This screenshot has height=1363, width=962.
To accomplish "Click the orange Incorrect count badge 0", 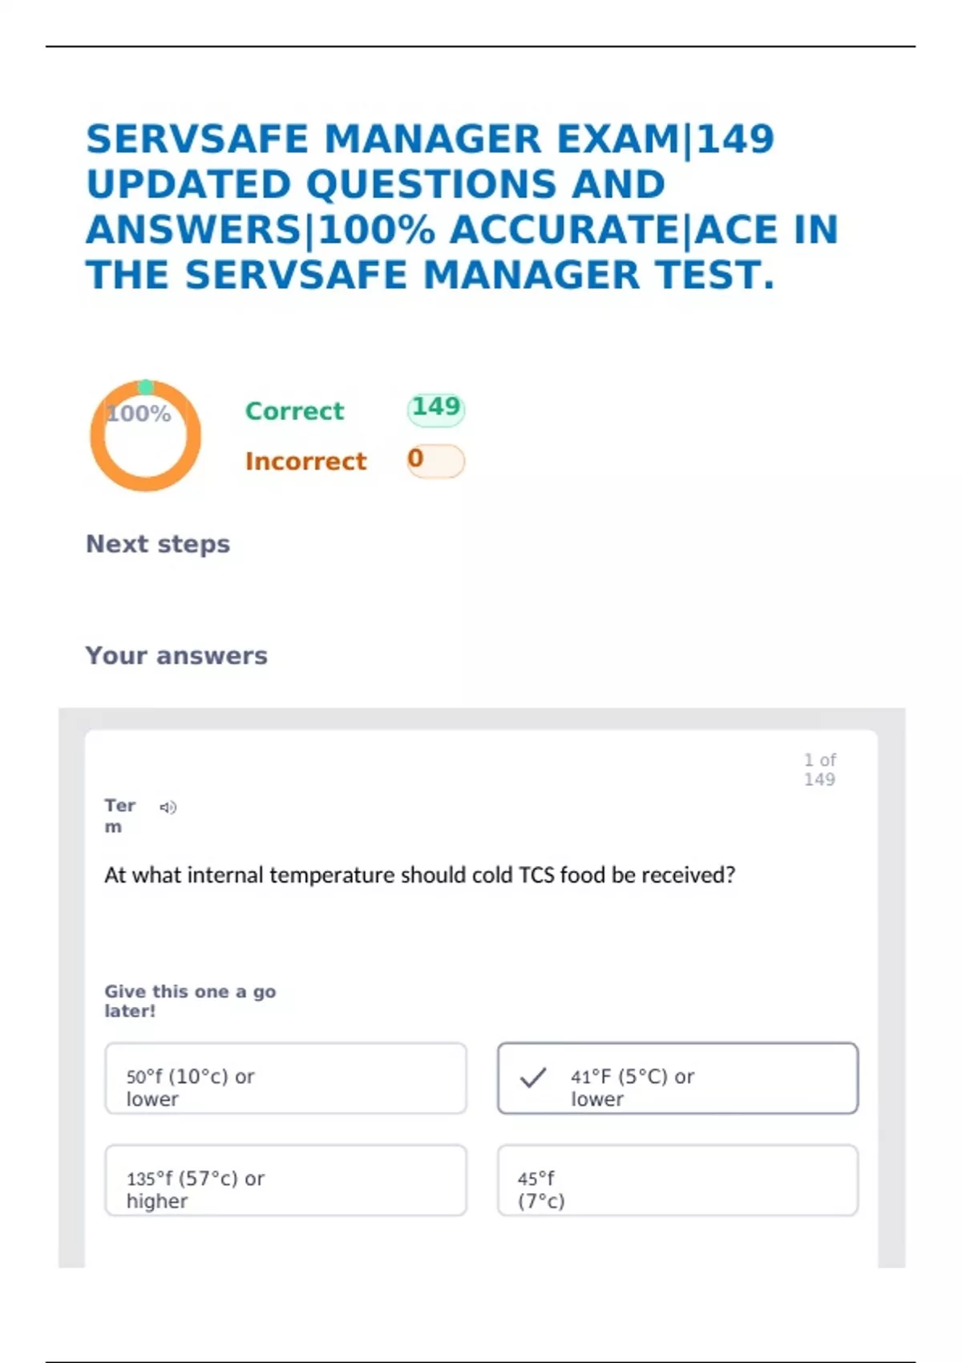I will (x=436, y=461).
